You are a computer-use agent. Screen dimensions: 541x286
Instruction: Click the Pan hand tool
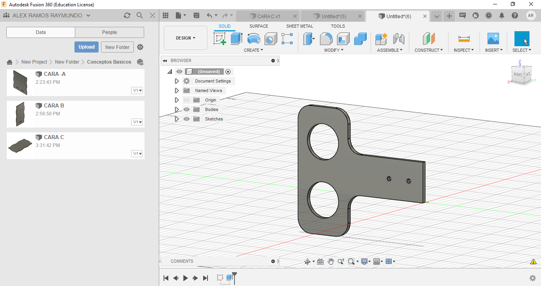tap(330, 262)
